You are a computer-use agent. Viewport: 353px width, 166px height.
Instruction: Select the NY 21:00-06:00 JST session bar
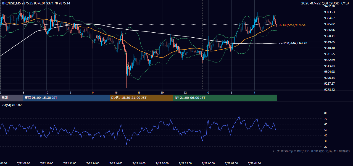225,98
